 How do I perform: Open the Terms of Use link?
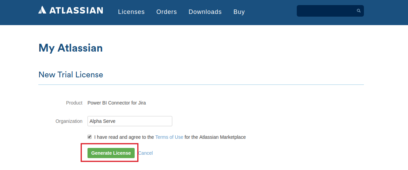tap(169, 137)
